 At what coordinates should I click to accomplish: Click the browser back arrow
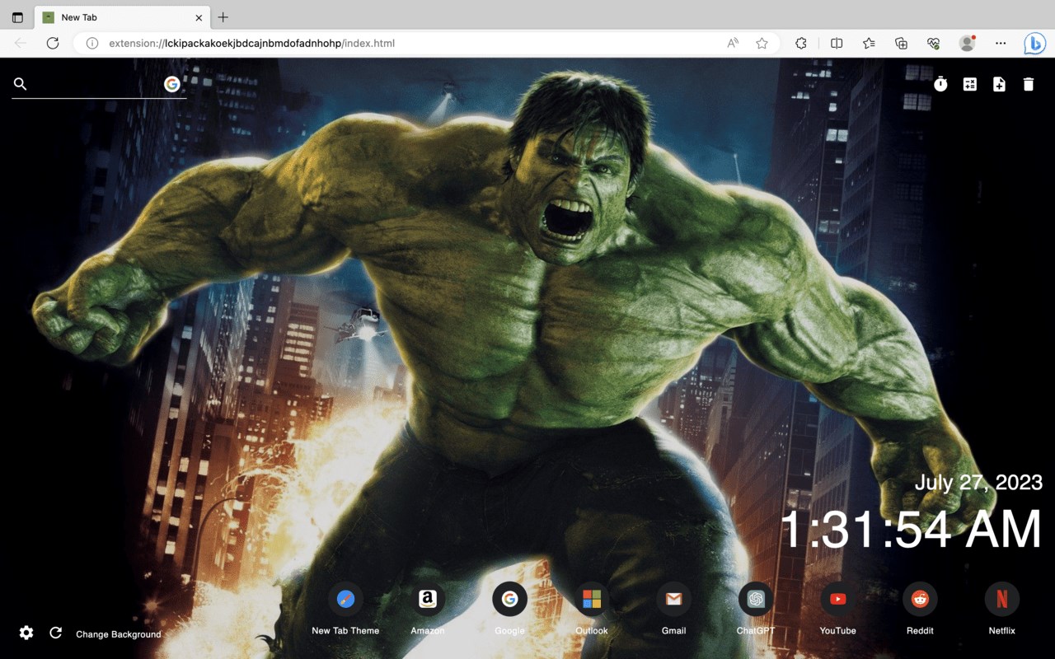(21, 43)
